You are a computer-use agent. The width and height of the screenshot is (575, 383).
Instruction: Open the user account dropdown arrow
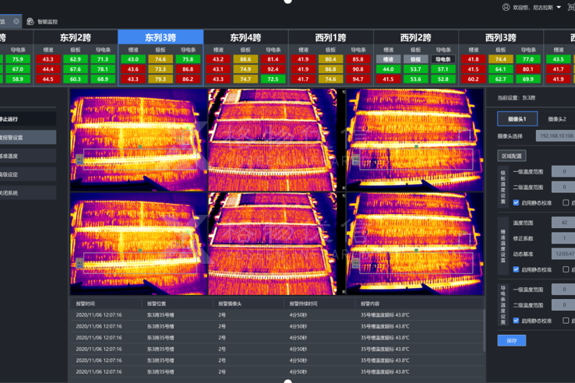(559, 8)
